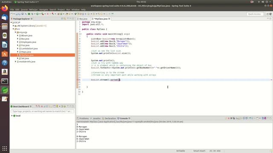Click the error marker on line 25

click(x=78, y=80)
